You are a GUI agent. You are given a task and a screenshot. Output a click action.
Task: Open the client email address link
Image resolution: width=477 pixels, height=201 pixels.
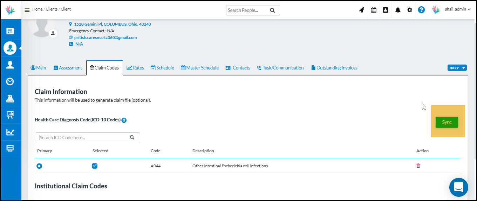[x=105, y=37]
